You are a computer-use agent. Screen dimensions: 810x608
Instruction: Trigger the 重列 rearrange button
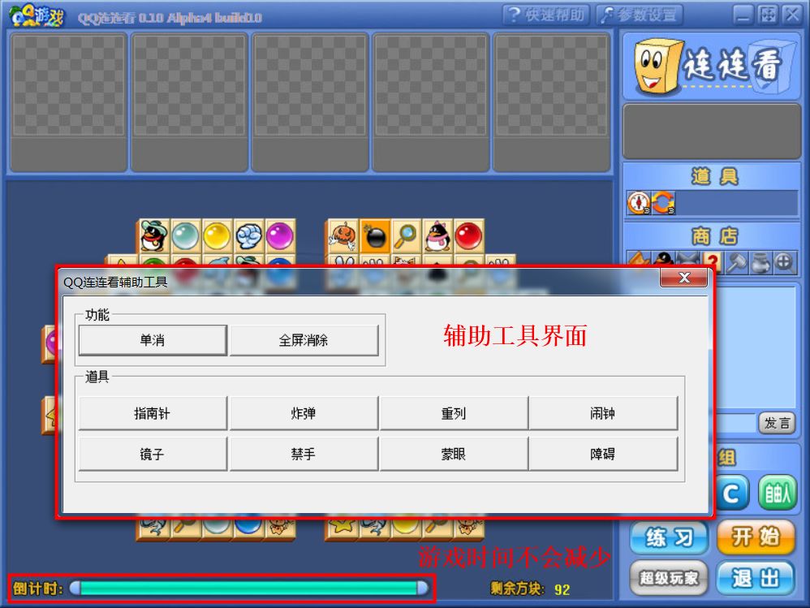[454, 413]
